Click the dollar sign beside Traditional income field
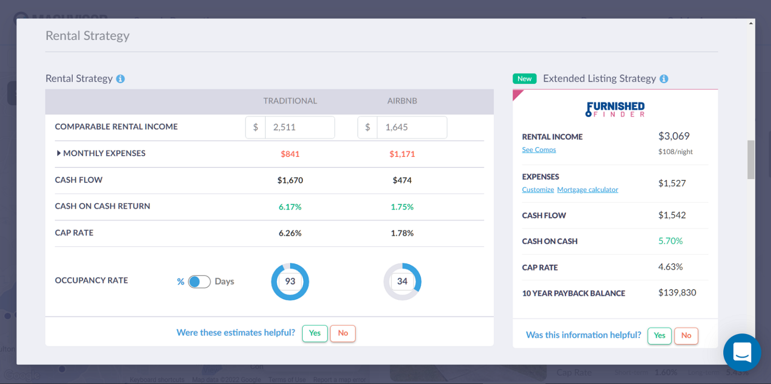This screenshot has width=771, height=384. pos(255,127)
